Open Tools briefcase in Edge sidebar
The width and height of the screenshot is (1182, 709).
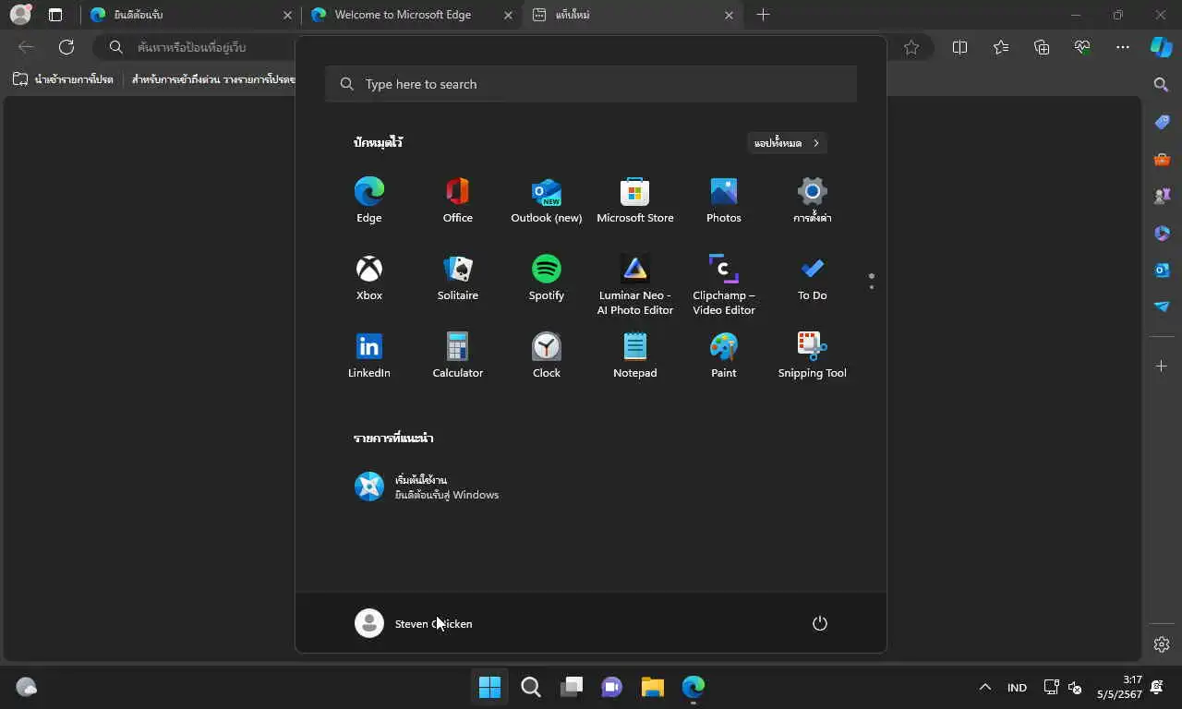(x=1162, y=159)
